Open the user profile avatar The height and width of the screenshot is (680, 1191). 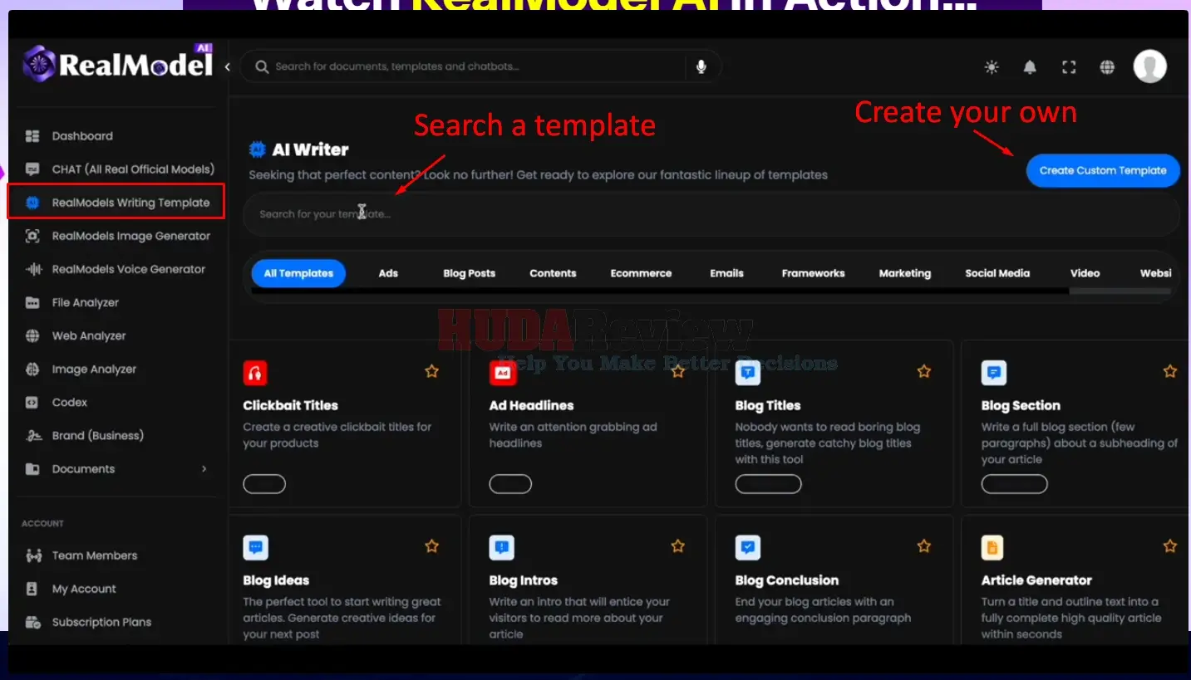click(1150, 66)
